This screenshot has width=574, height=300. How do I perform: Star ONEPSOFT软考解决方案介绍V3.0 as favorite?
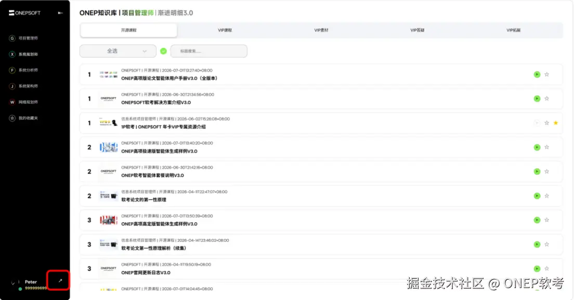[546, 99]
